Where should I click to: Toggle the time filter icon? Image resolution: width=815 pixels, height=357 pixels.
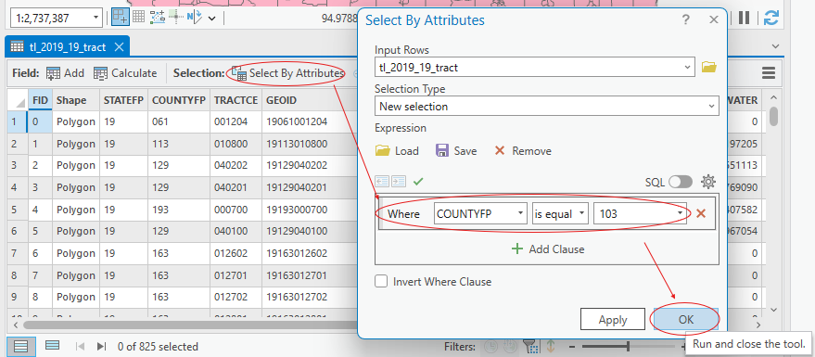490,346
